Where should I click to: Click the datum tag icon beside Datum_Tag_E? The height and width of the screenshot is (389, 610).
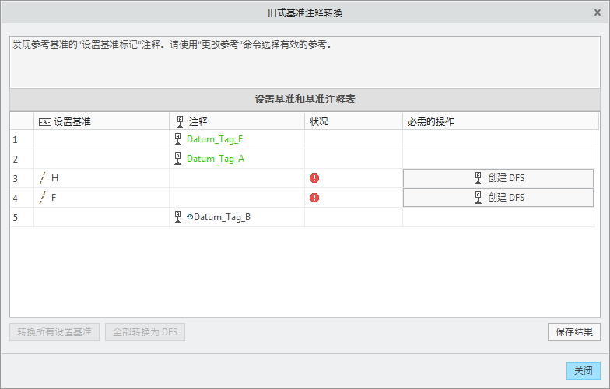point(180,139)
